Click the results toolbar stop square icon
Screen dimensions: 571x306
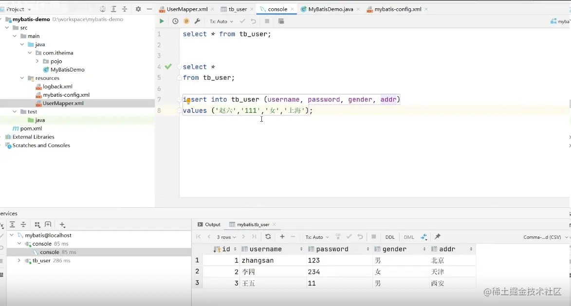pyautogui.click(x=374, y=236)
